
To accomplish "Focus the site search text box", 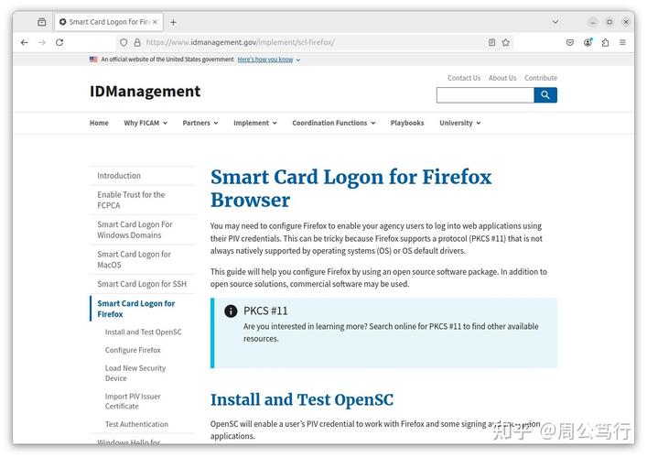I will point(485,95).
